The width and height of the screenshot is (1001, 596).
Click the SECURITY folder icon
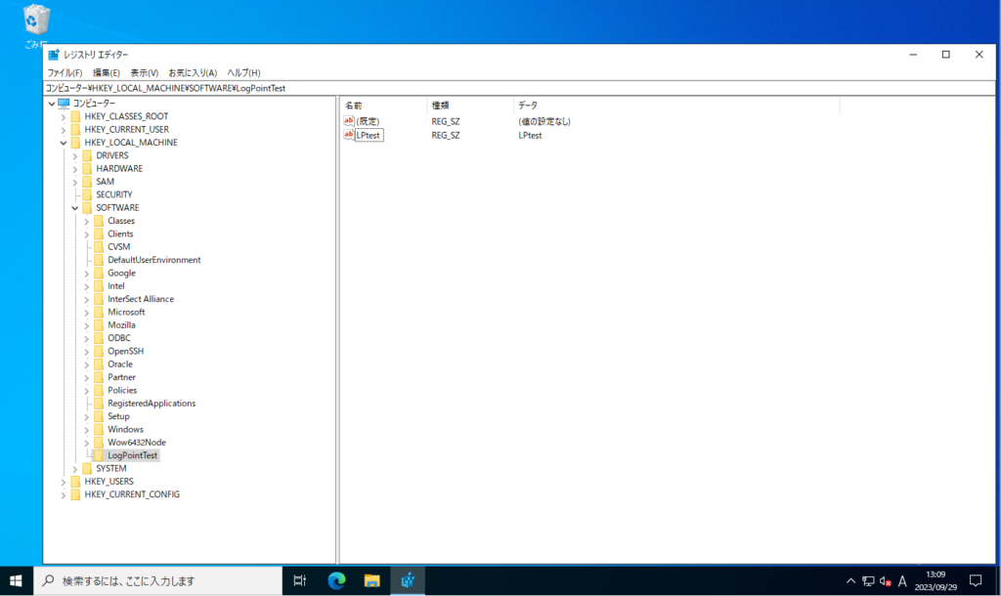(87, 194)
